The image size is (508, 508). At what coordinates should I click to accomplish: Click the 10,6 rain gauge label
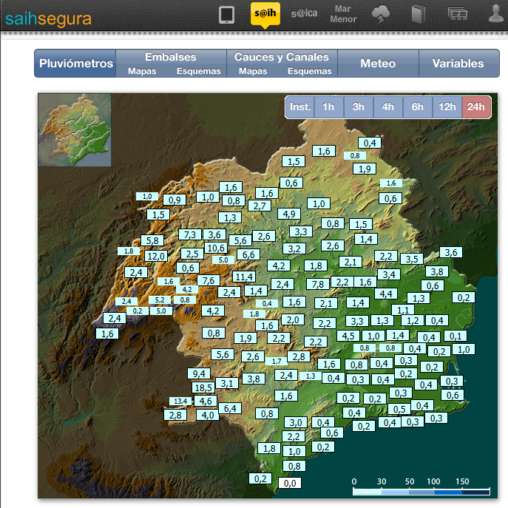click(216, 248)
